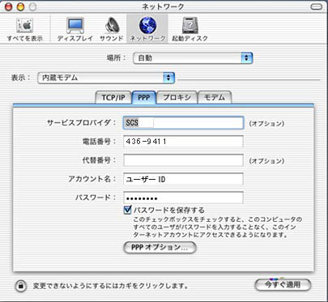Click the padlock icon to prevent changes
Image resolution: width=328 pixels, height=302 pixels.
(21, 286)
